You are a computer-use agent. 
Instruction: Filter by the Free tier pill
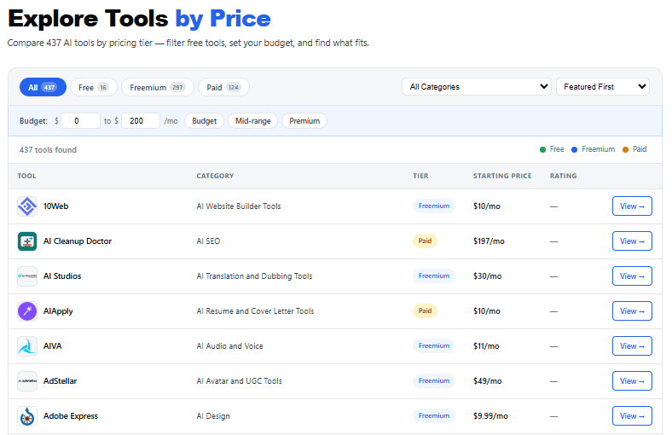(94, 88)
